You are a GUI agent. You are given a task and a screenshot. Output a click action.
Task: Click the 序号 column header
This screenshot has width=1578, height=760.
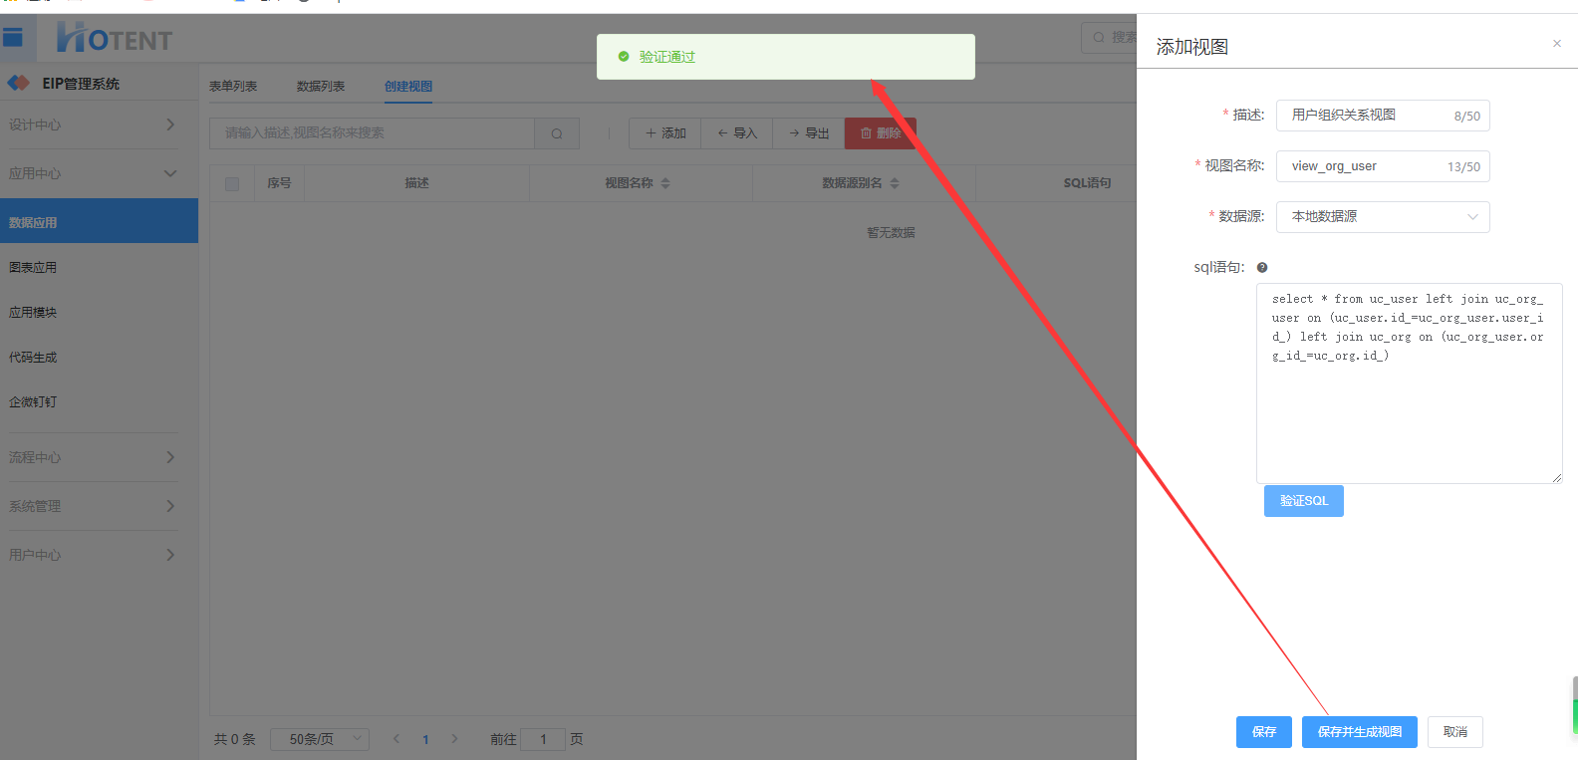coord(279,183)
